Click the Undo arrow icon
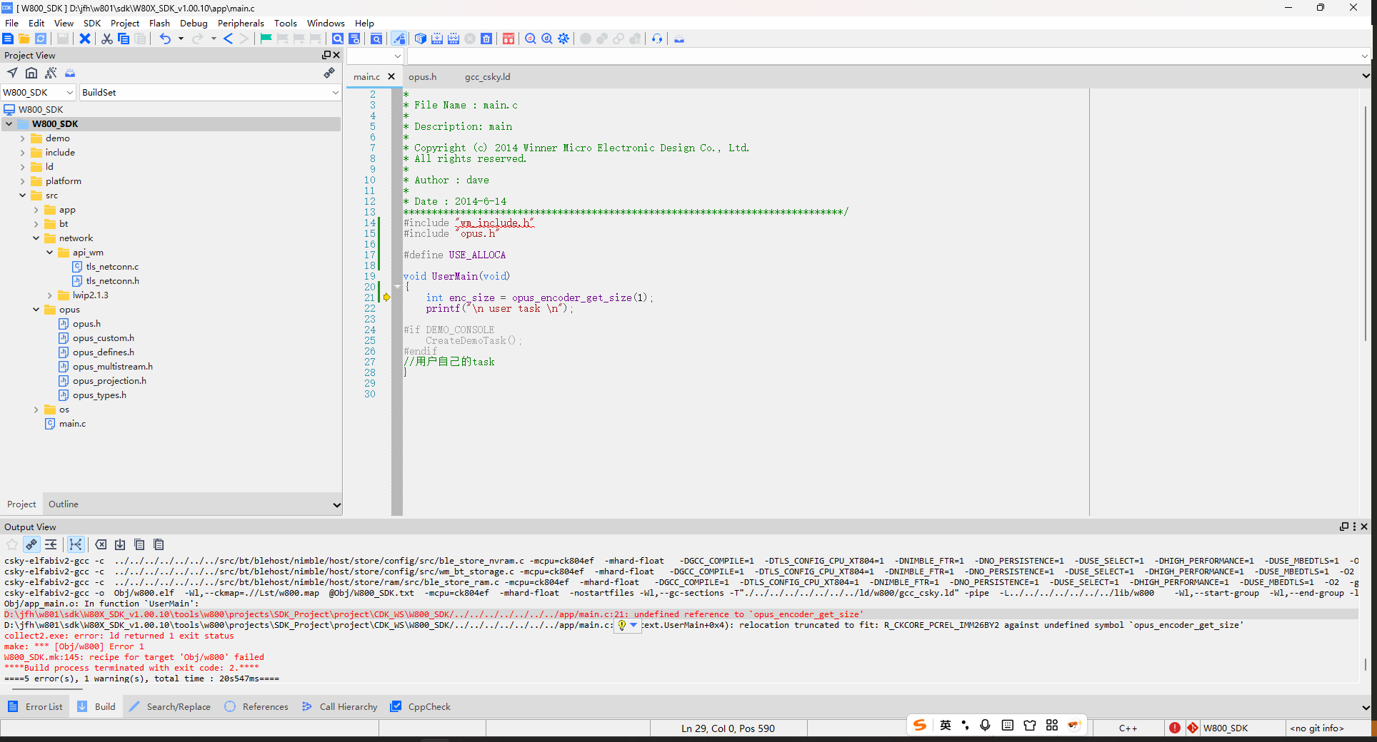 [x=165, y=39]
